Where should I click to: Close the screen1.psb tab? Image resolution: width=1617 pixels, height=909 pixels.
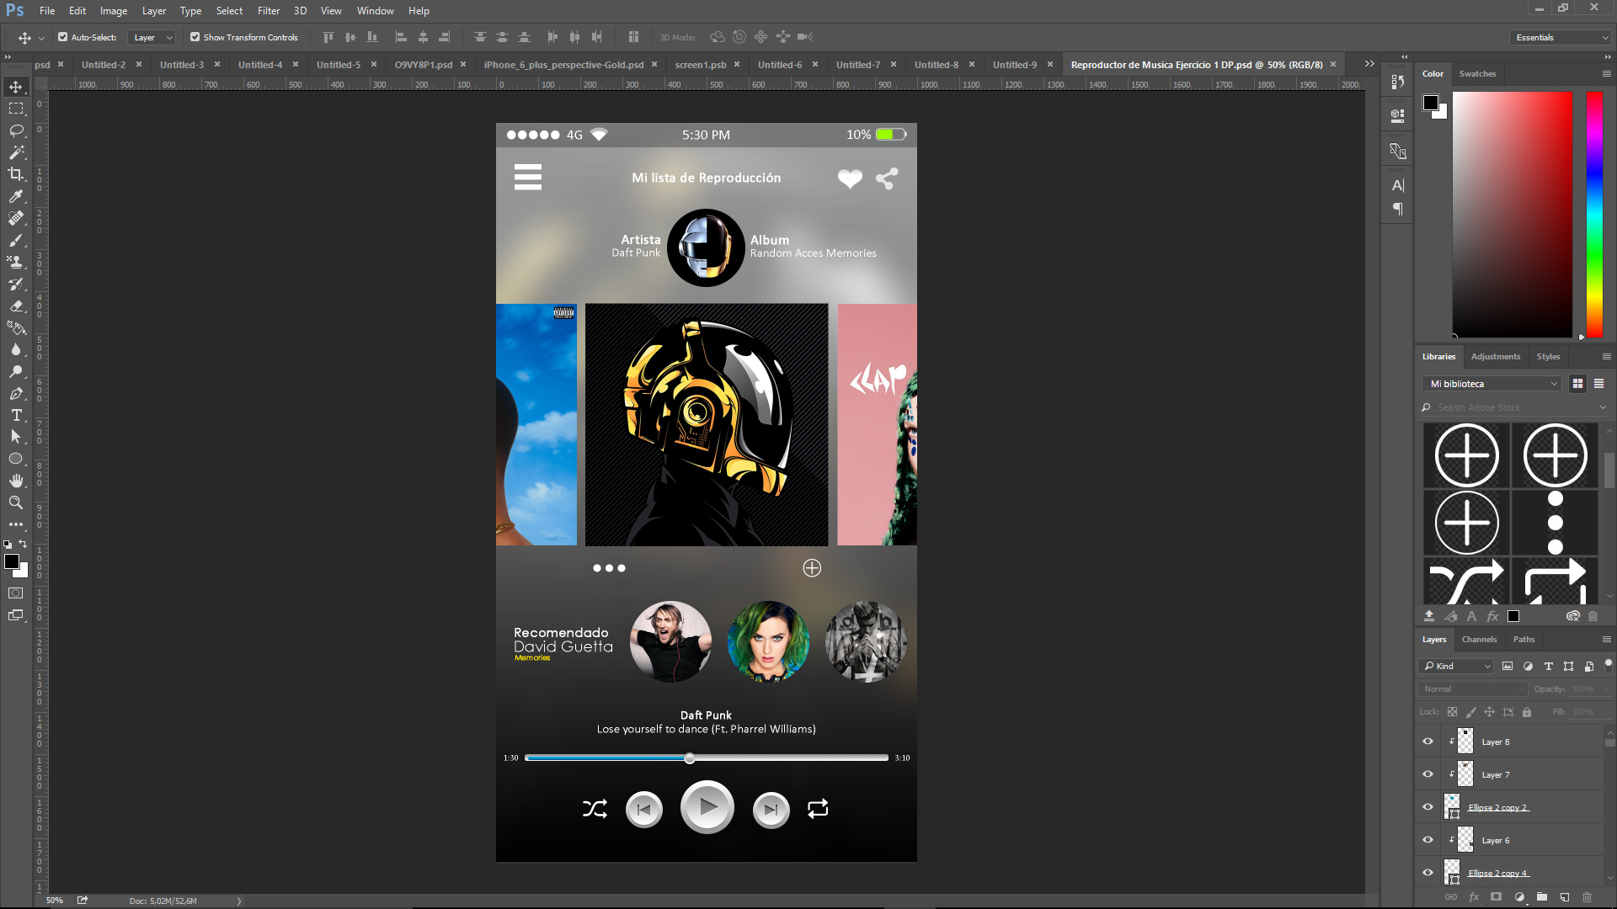[737, 64]
